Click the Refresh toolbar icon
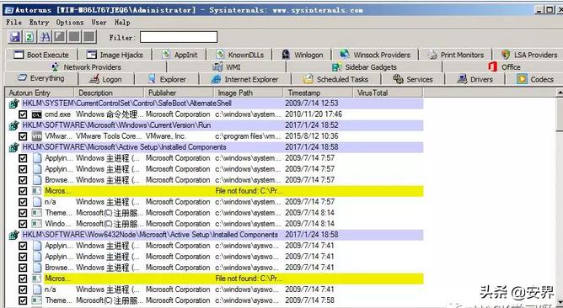This screenshot has width=563, height=308. click(29, 36)
